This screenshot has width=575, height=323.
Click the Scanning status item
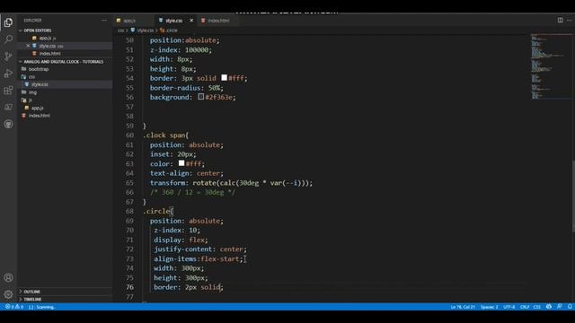pos(41,307)
